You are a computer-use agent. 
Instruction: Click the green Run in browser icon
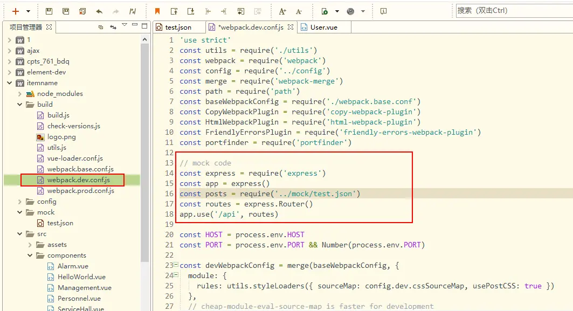click(325, 11)
